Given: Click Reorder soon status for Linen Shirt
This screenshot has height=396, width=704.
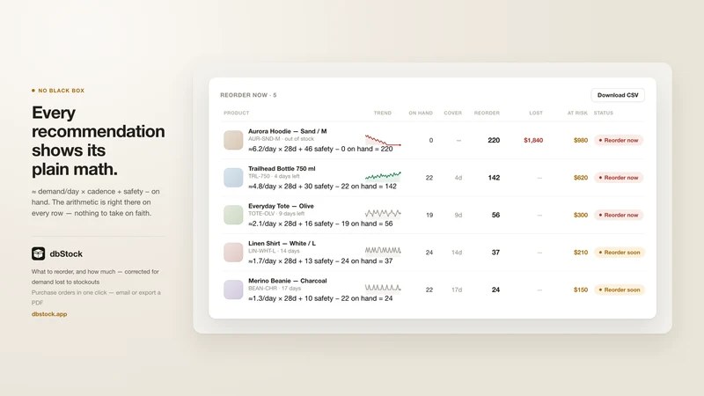Looking at the screenshot, I should [x=620, y=253].
